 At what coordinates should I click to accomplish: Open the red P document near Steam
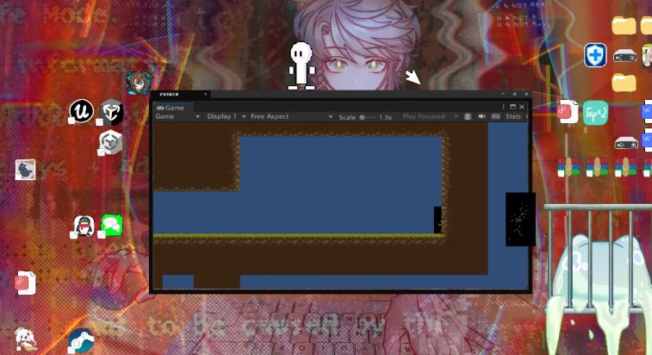[x=25, y=283]
